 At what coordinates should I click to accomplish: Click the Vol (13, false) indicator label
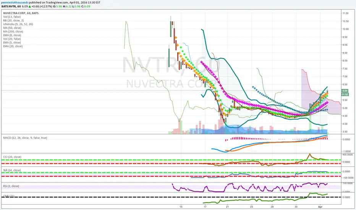(x=12, y=17)
